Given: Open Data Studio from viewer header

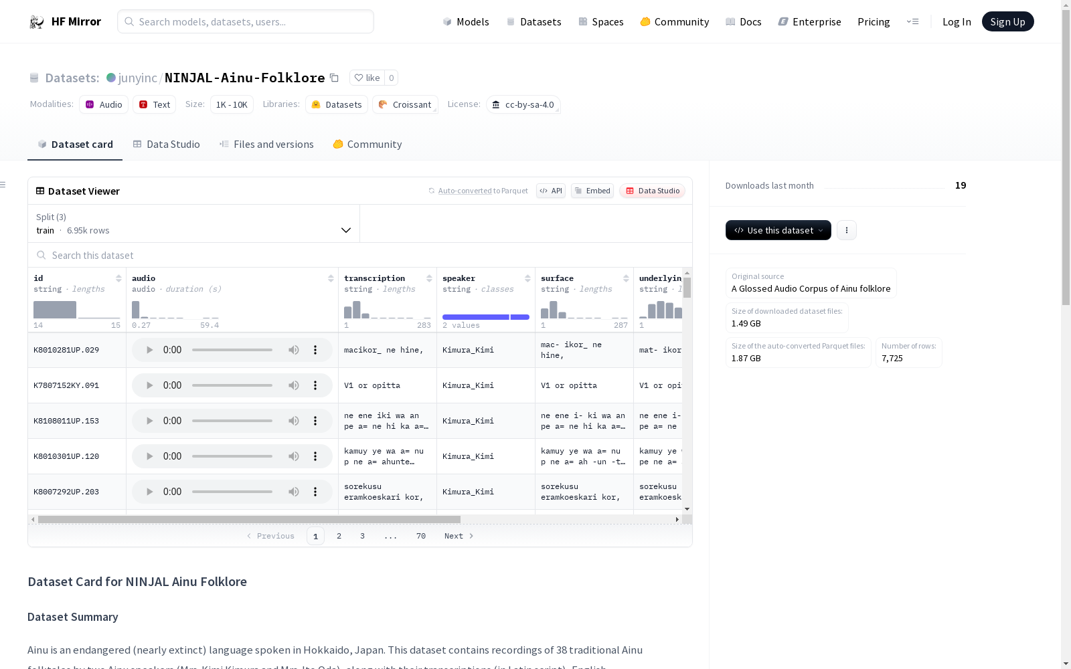Looking at the screenshot, I should pyautogui.click(x=652, y=191).
